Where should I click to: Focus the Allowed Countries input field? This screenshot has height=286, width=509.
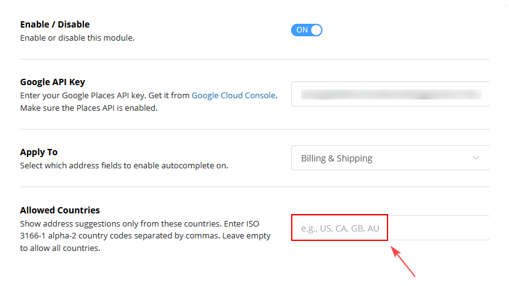pyautogui.click(x=390, y=228)
